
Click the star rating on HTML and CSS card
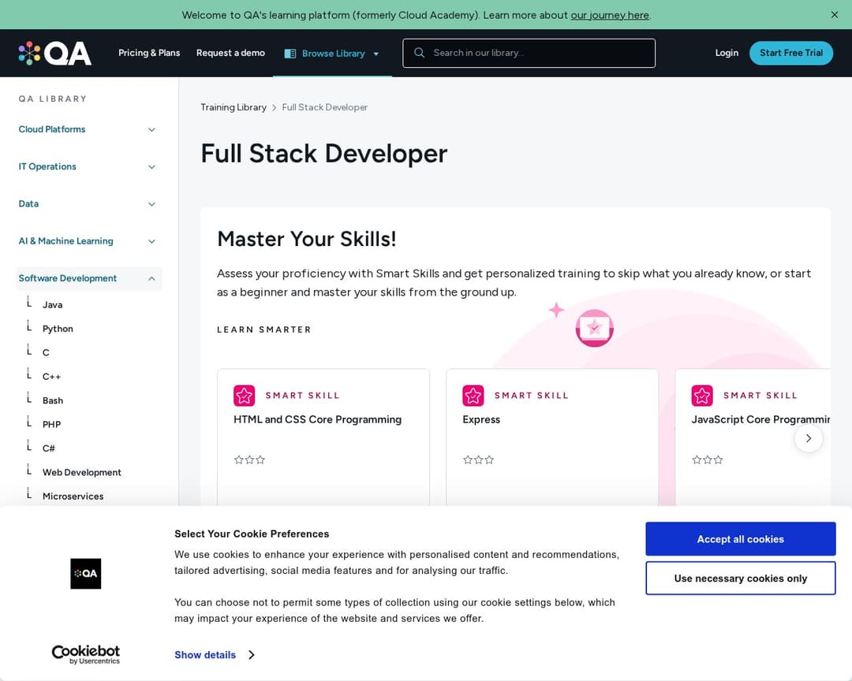point(249,460)
